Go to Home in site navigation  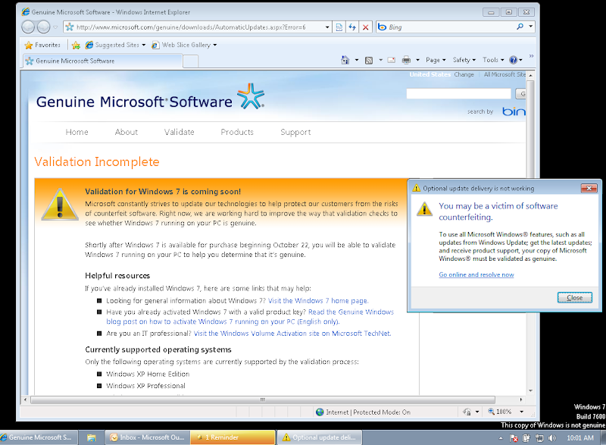click(x=77, y=132)
